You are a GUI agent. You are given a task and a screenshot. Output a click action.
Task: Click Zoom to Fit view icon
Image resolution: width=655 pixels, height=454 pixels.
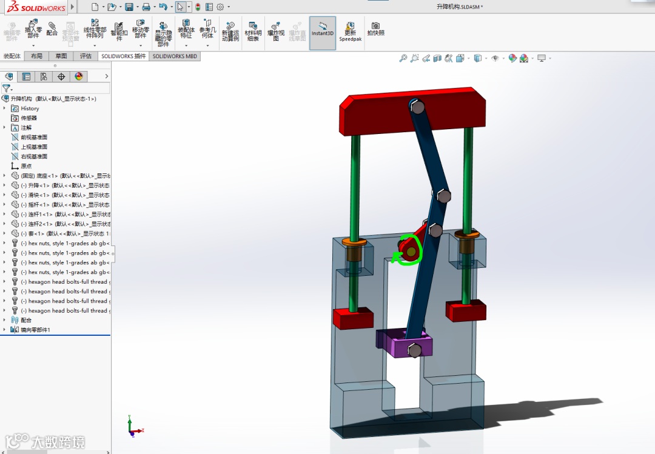click(x=403, y=58)
